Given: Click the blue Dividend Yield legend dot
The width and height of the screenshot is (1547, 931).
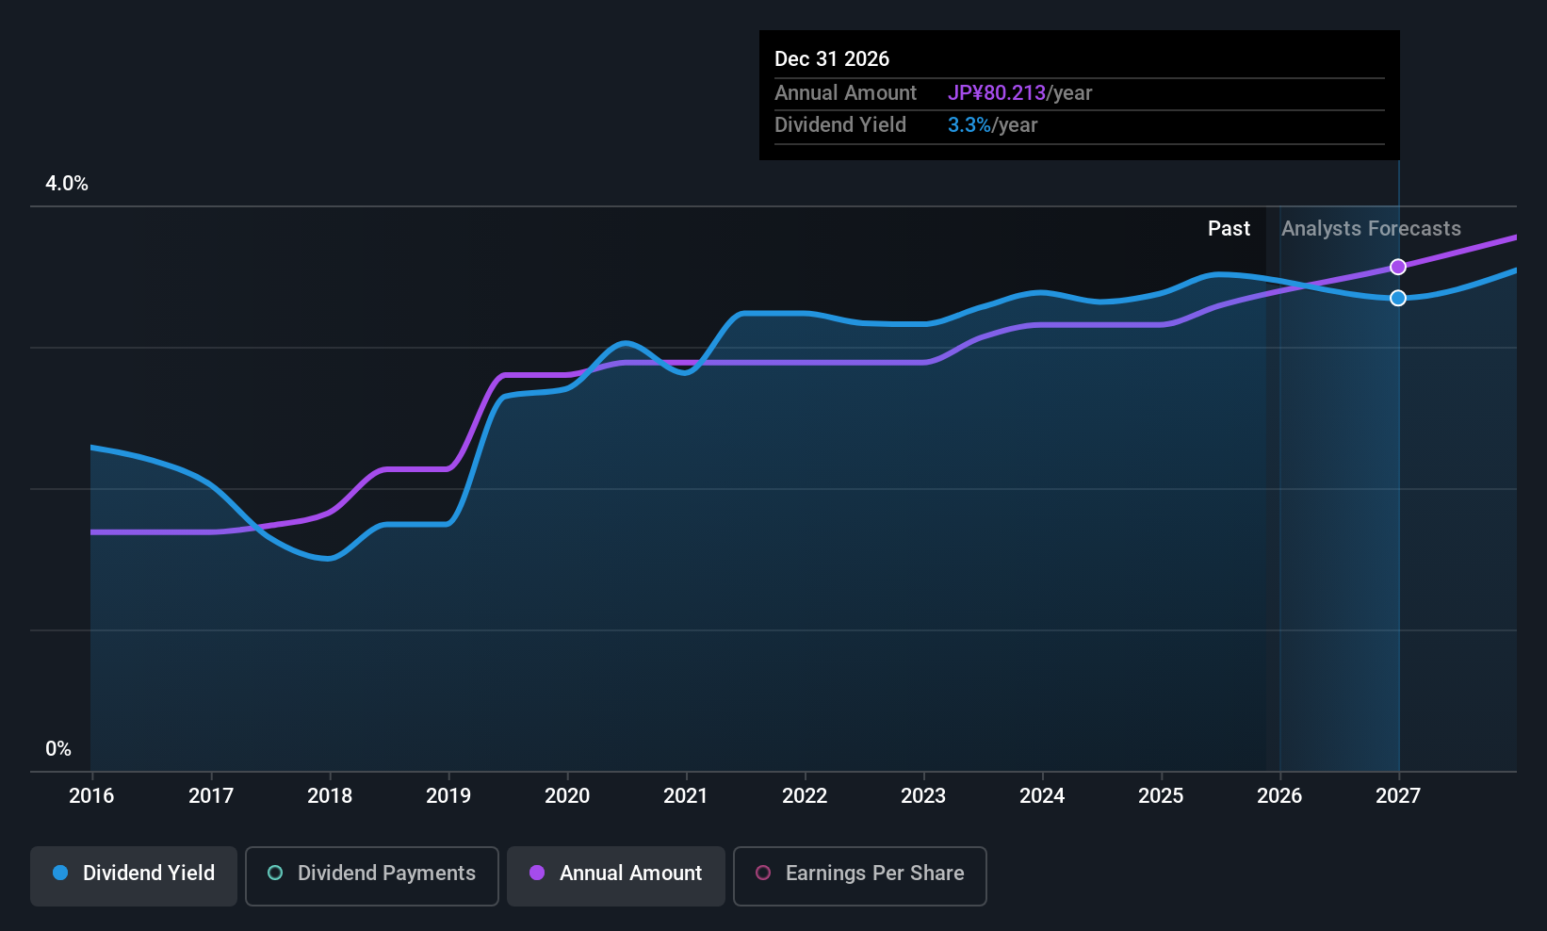Looking at the screenshot, I should click(60, 873).
